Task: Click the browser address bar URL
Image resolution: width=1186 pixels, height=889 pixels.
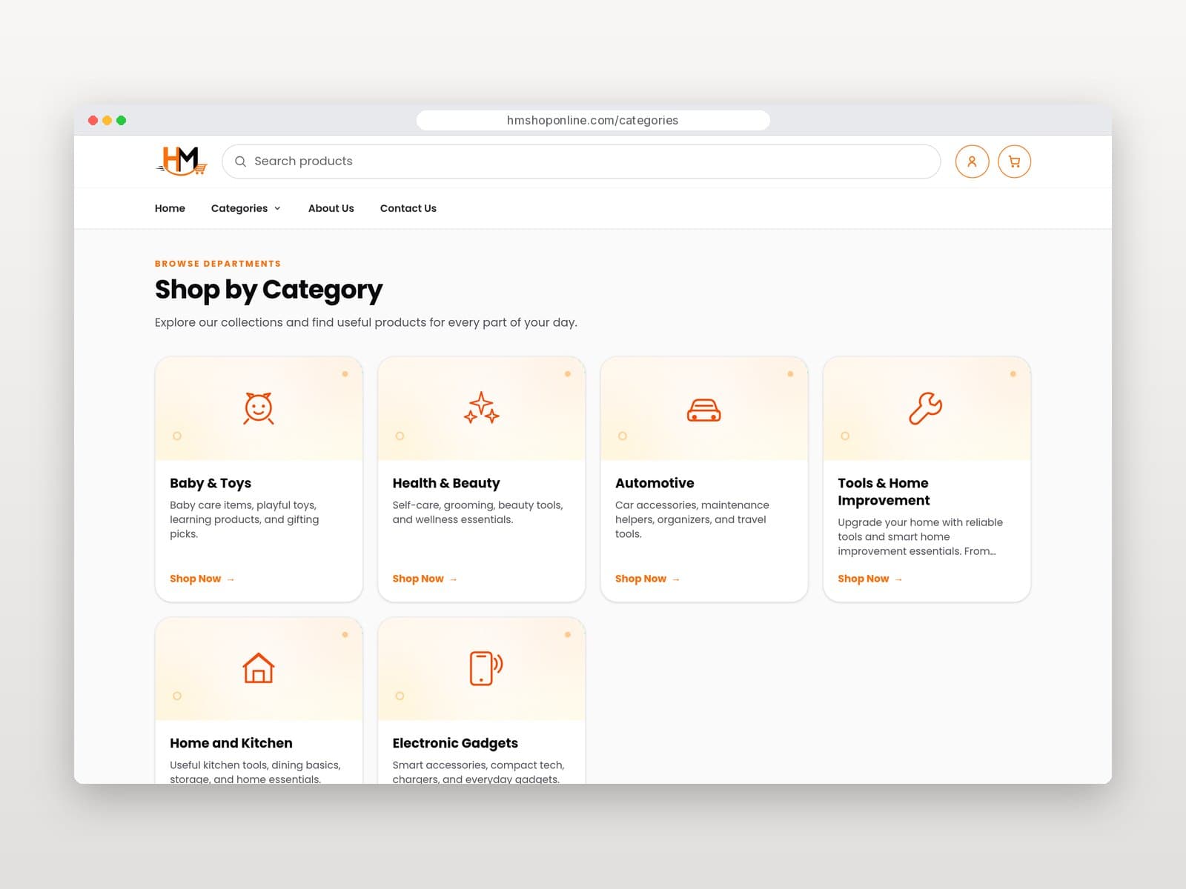Action: point(593,120)
